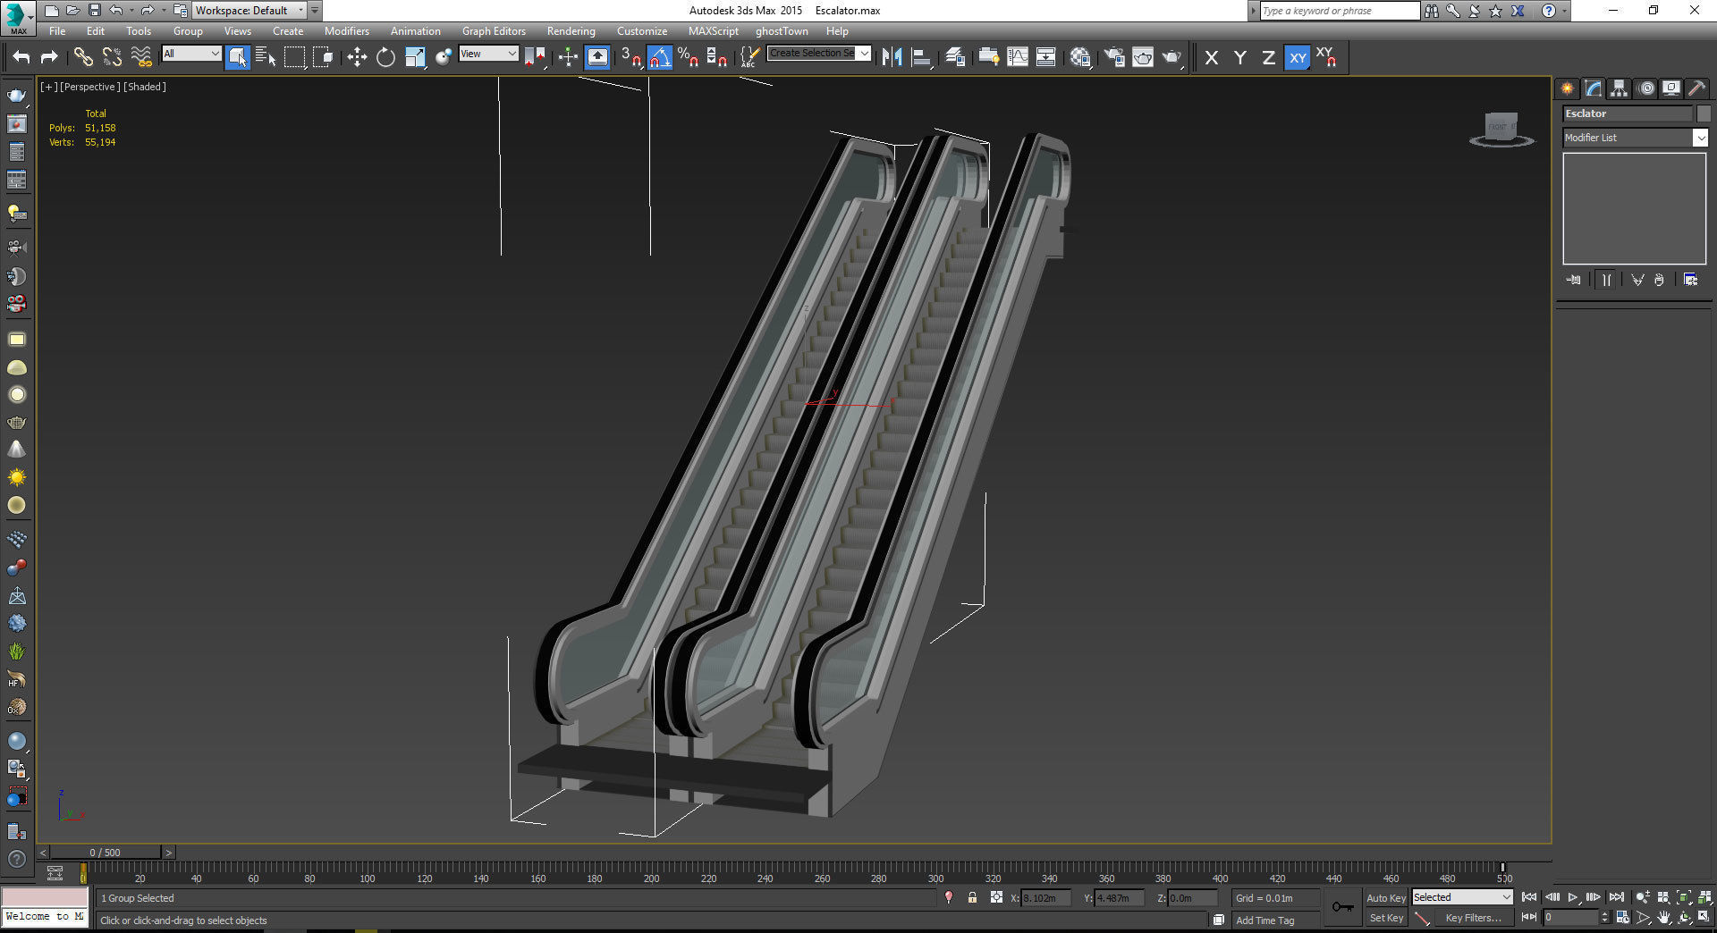Open the ghostTown menu
1717x933 pixels.
782,31
